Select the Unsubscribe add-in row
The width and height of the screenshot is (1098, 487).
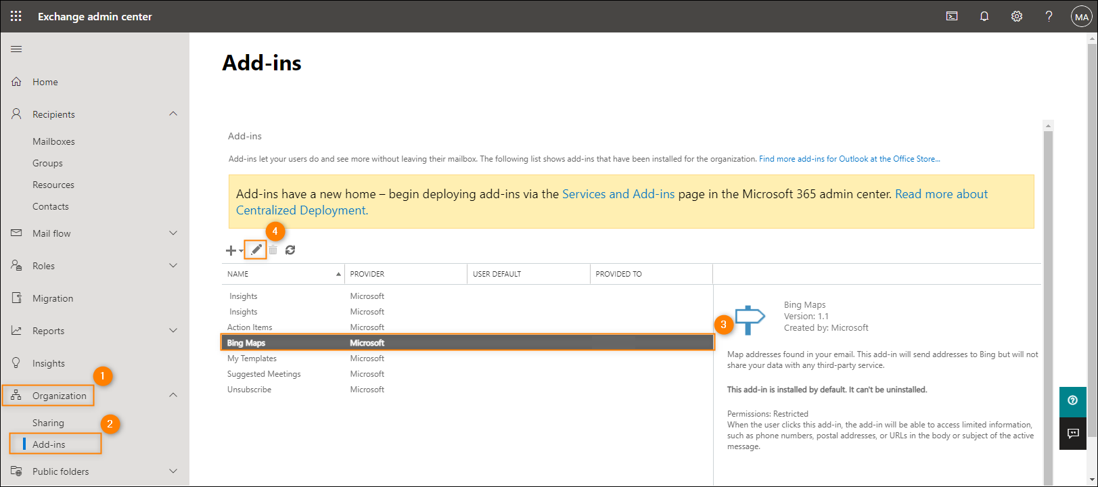point(467,390)
